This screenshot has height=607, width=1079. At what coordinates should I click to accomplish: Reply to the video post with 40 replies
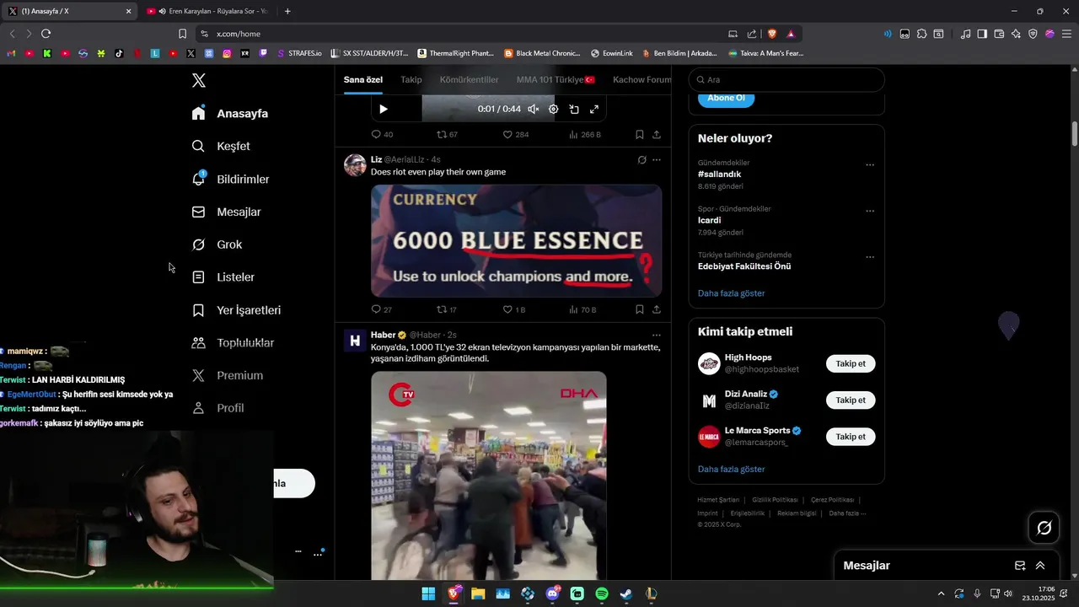pyautogui.click(x=382, y=134)
